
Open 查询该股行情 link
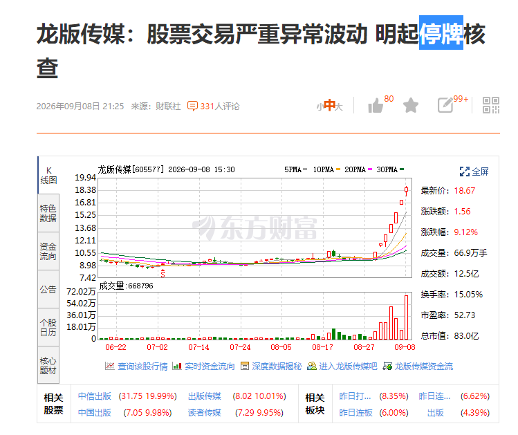tap(142, 367)
